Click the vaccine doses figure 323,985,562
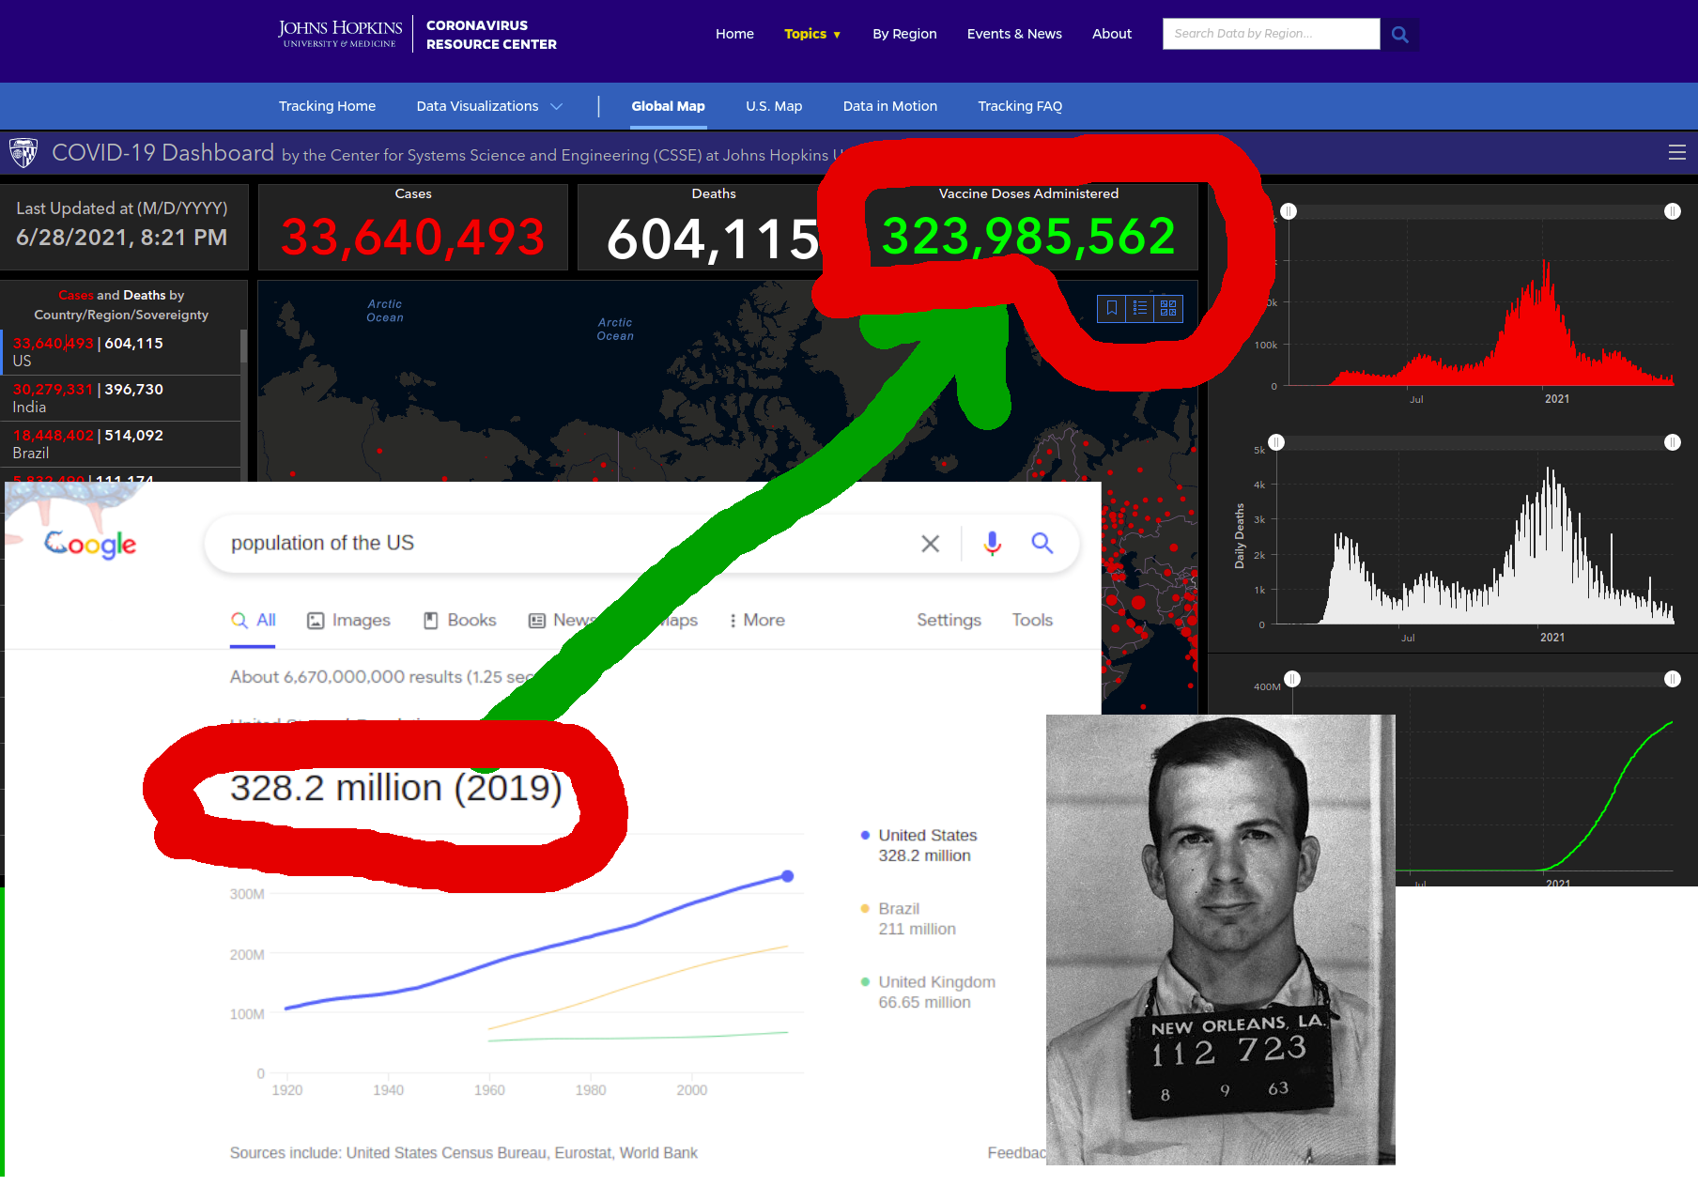 point(1028,236)
